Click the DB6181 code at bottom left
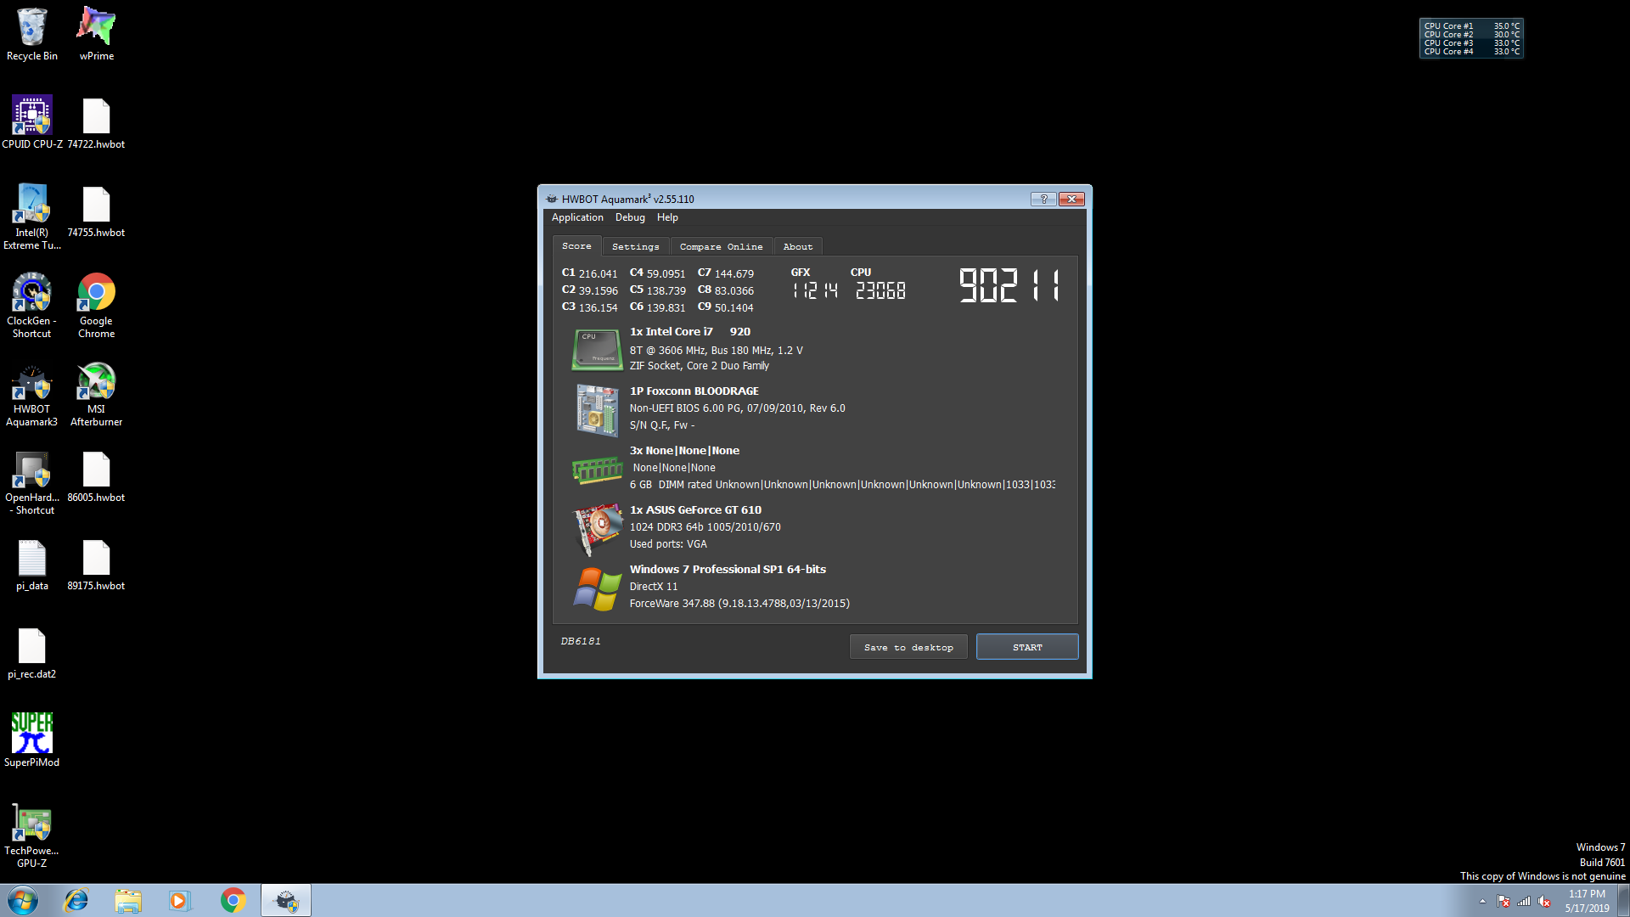 pos(581,641)
